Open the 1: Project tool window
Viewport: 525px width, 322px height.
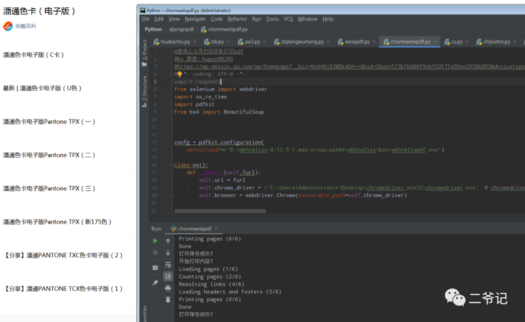click(x=145, y=53)
